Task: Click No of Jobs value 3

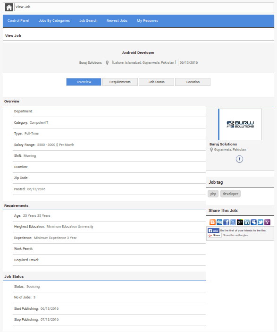Action: pyautogui.click(x=34, y=297)
